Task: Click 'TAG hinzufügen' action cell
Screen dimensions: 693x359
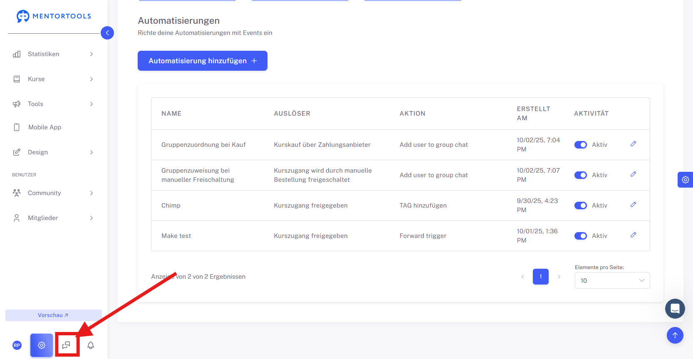Action: (423, 205)
